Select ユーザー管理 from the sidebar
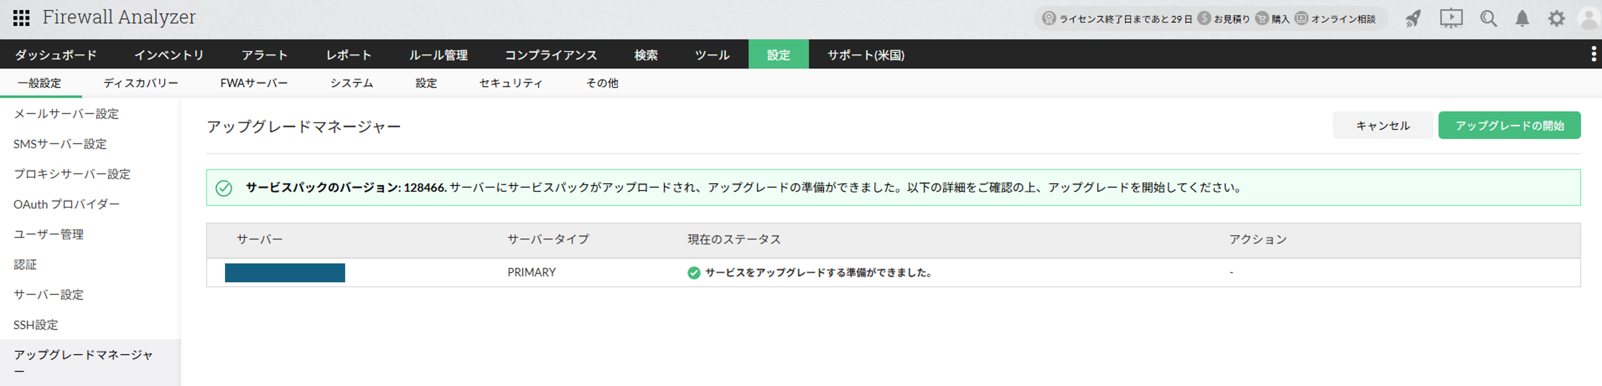1602x386 pixels. [48, 234]
